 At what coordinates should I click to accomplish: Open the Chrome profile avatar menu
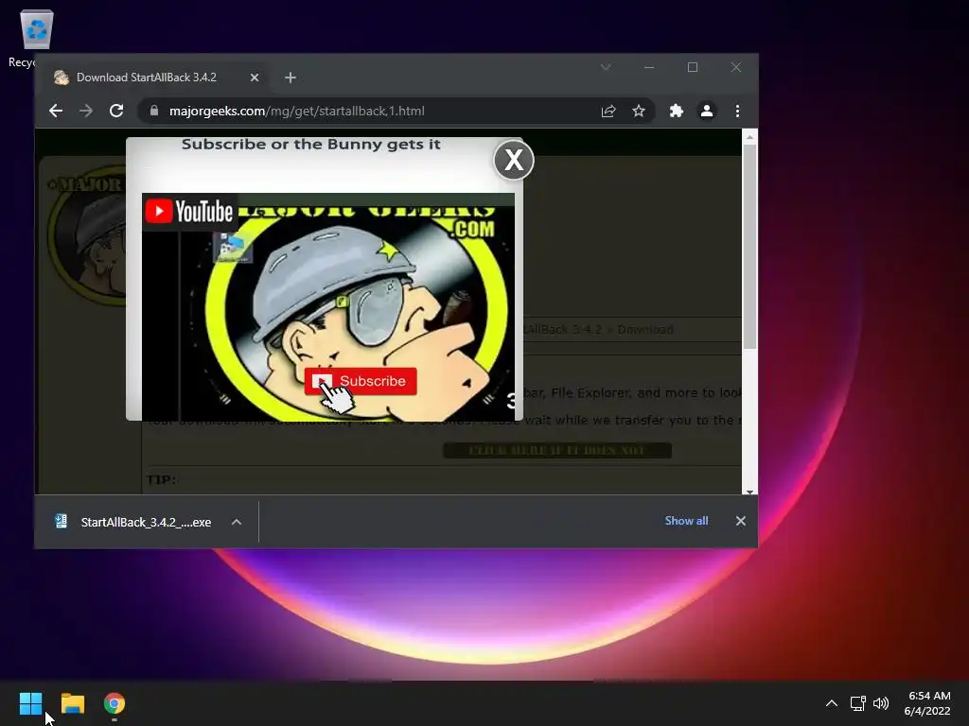pyautogui.click(x=706, y=112)
